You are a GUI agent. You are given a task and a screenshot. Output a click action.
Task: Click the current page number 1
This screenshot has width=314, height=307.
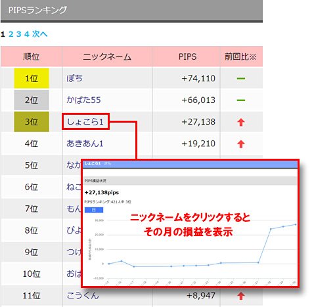coord(3,34)
